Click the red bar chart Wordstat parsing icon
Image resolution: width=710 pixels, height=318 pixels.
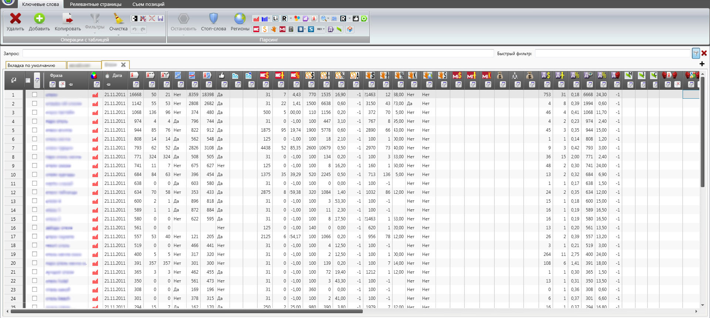click(256, 18)
